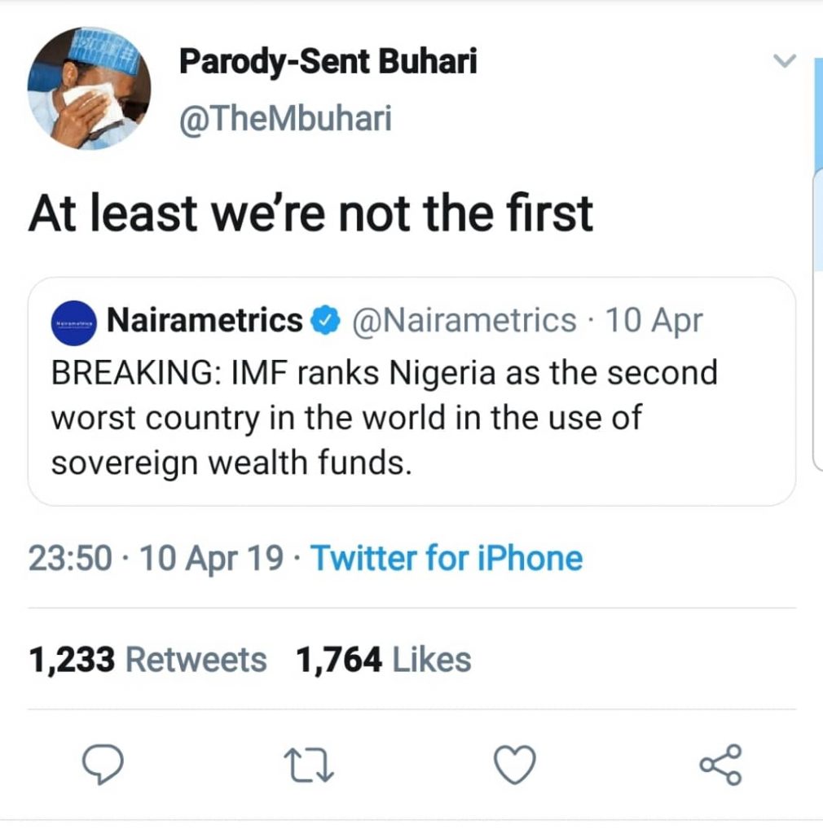Screen dimensions: 823x834
Task: Click the blue scrollbar on the right edge
Action: click(816, 163)
